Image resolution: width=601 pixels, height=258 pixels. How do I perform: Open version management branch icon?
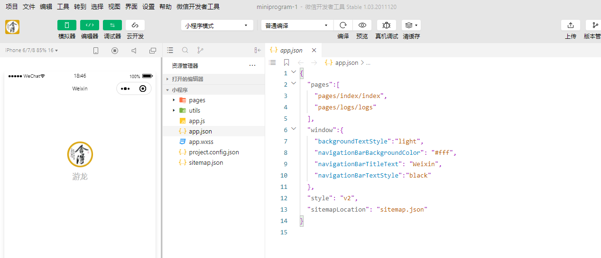(x=594, y=25)
